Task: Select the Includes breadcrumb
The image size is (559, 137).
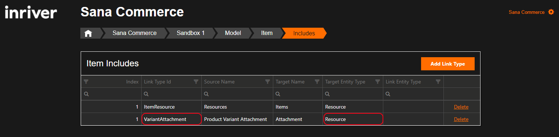Action: [304, 33]
